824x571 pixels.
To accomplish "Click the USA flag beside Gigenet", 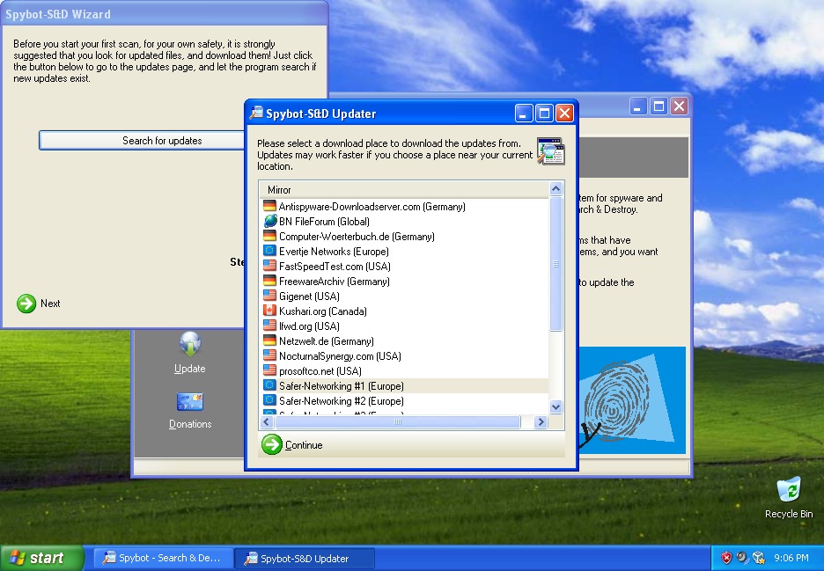I will [x=269, y=296].
